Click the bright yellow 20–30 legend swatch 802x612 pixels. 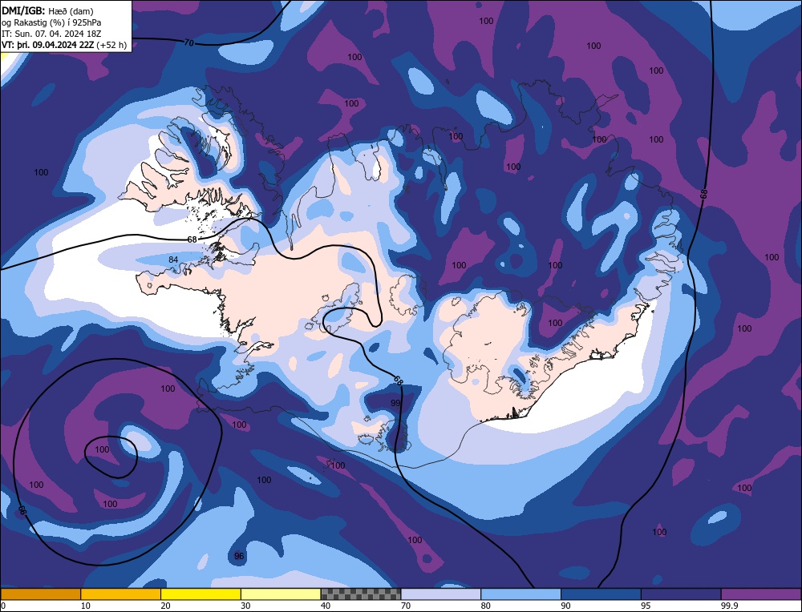pos(200,594)
